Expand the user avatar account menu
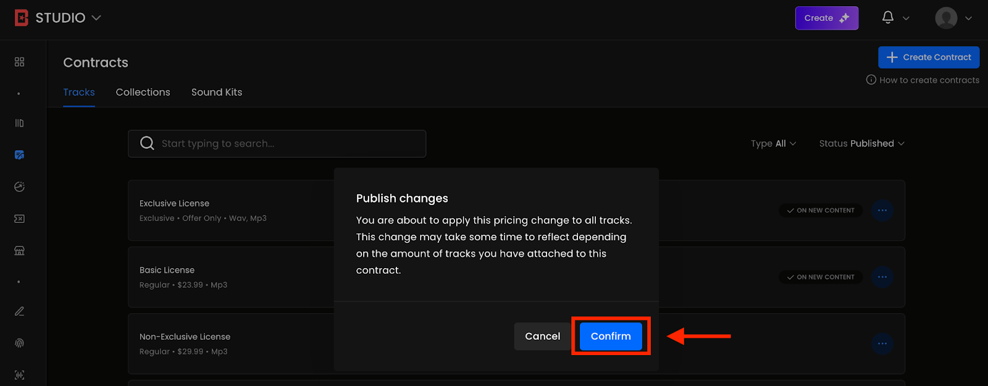988x386 pixels. 953,18
